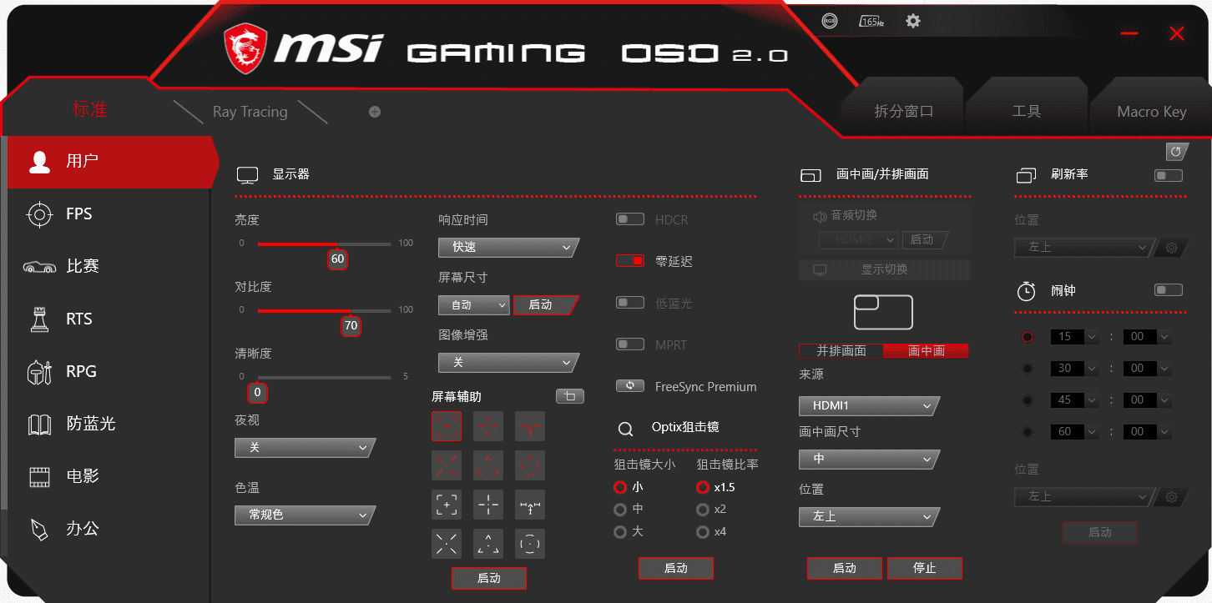Select sniper scope size 中
The height and width of the screenshot is (603, 1212).
click(x=620, y=510)
